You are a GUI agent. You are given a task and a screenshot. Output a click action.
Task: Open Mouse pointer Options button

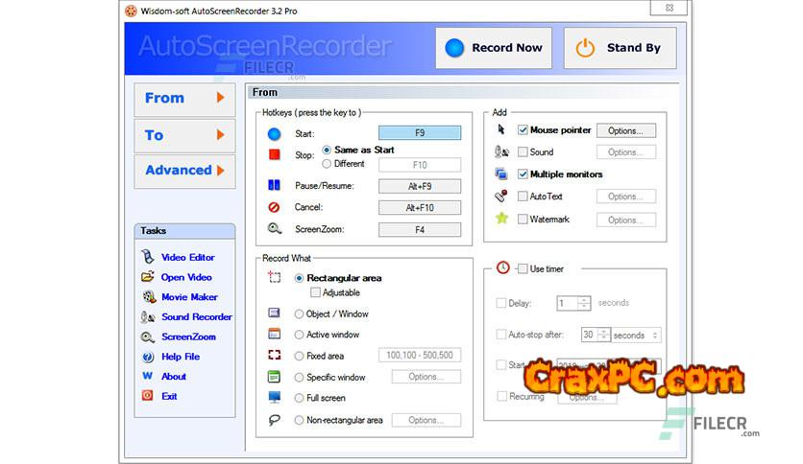626,130
